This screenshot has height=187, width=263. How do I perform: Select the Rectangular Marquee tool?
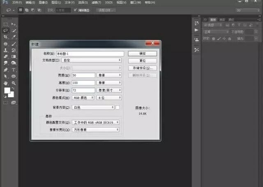pyautogui.click(x=6, y=24)
